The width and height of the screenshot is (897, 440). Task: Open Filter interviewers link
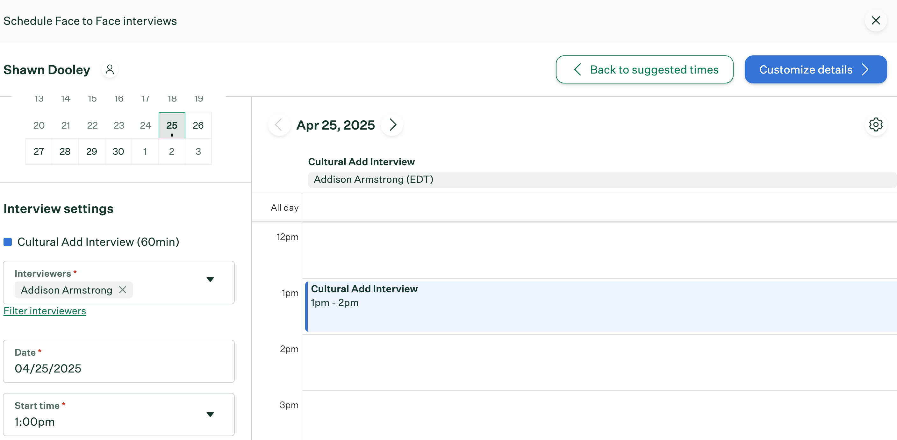click(45, 311)
